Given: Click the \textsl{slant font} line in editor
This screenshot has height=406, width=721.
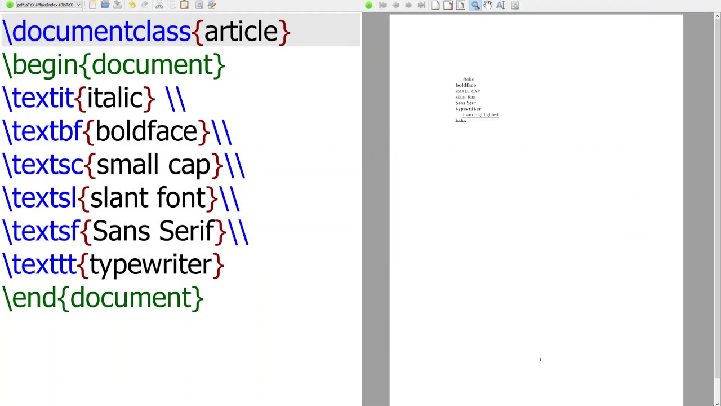Looking at the screenshot, I should coord(121,198).
